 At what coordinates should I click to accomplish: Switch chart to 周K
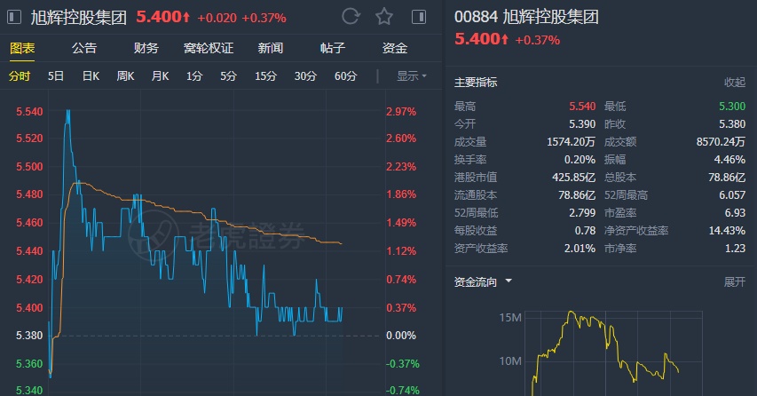[125, 76]
